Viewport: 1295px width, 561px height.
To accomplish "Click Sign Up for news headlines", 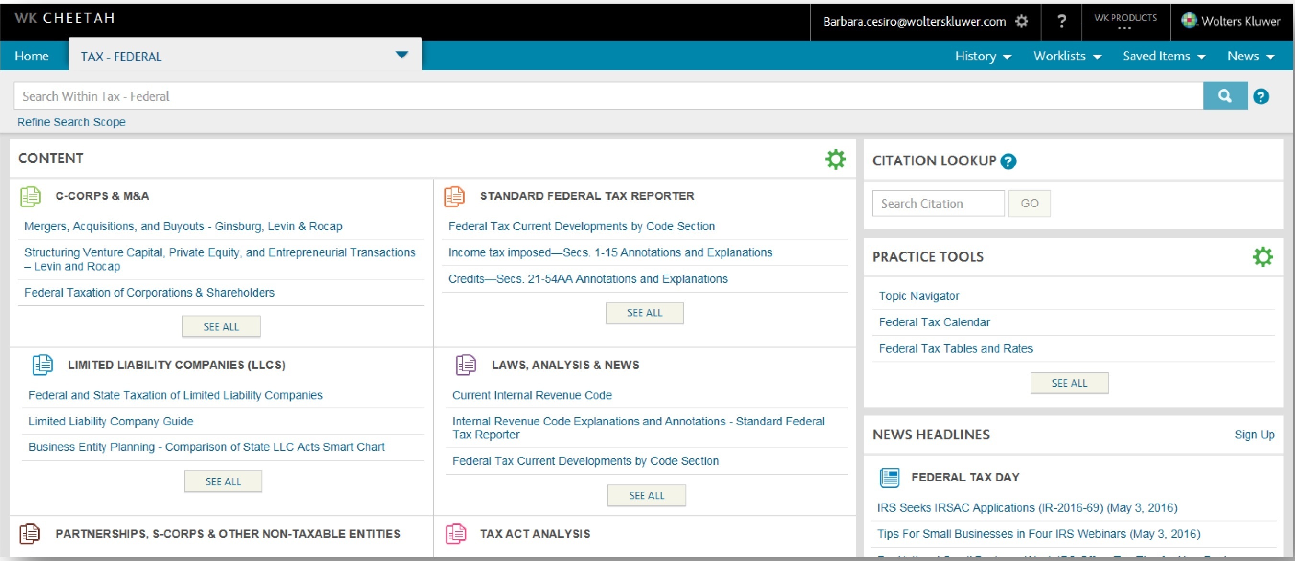I will click(x=1254, y=435).
